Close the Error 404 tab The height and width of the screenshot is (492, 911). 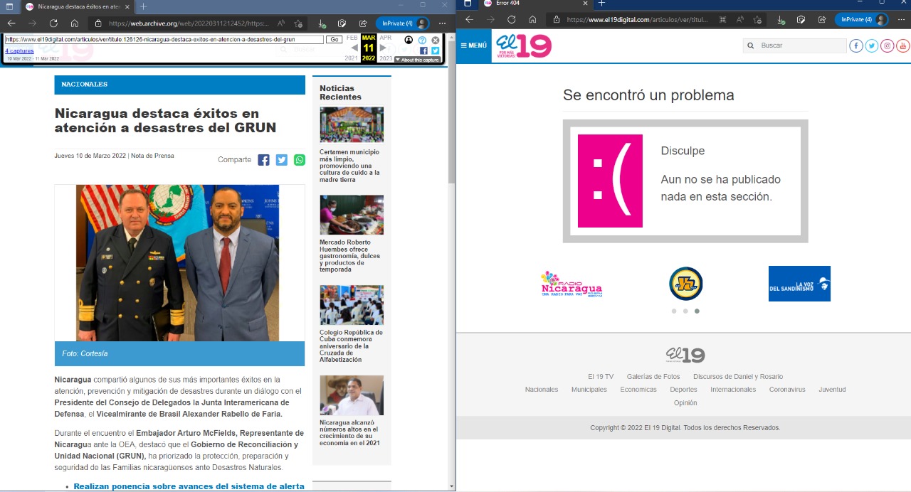click(584, 4)
